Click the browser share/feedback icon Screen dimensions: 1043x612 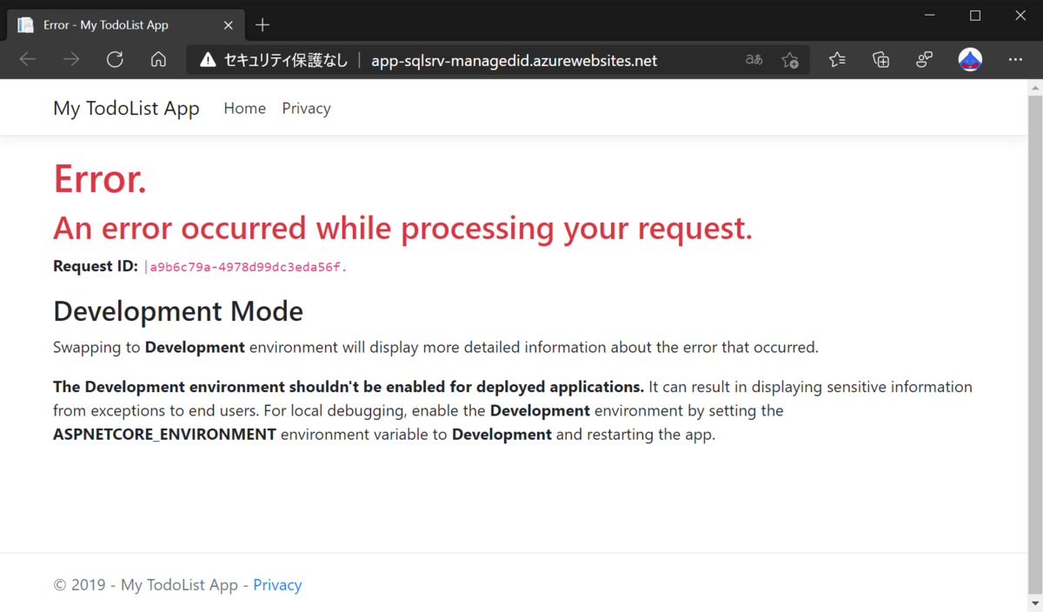(x=924, y=60)
